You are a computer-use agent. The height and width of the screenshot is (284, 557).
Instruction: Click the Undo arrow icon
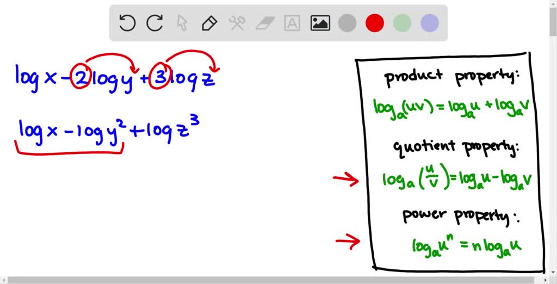[x=127, y=23]
